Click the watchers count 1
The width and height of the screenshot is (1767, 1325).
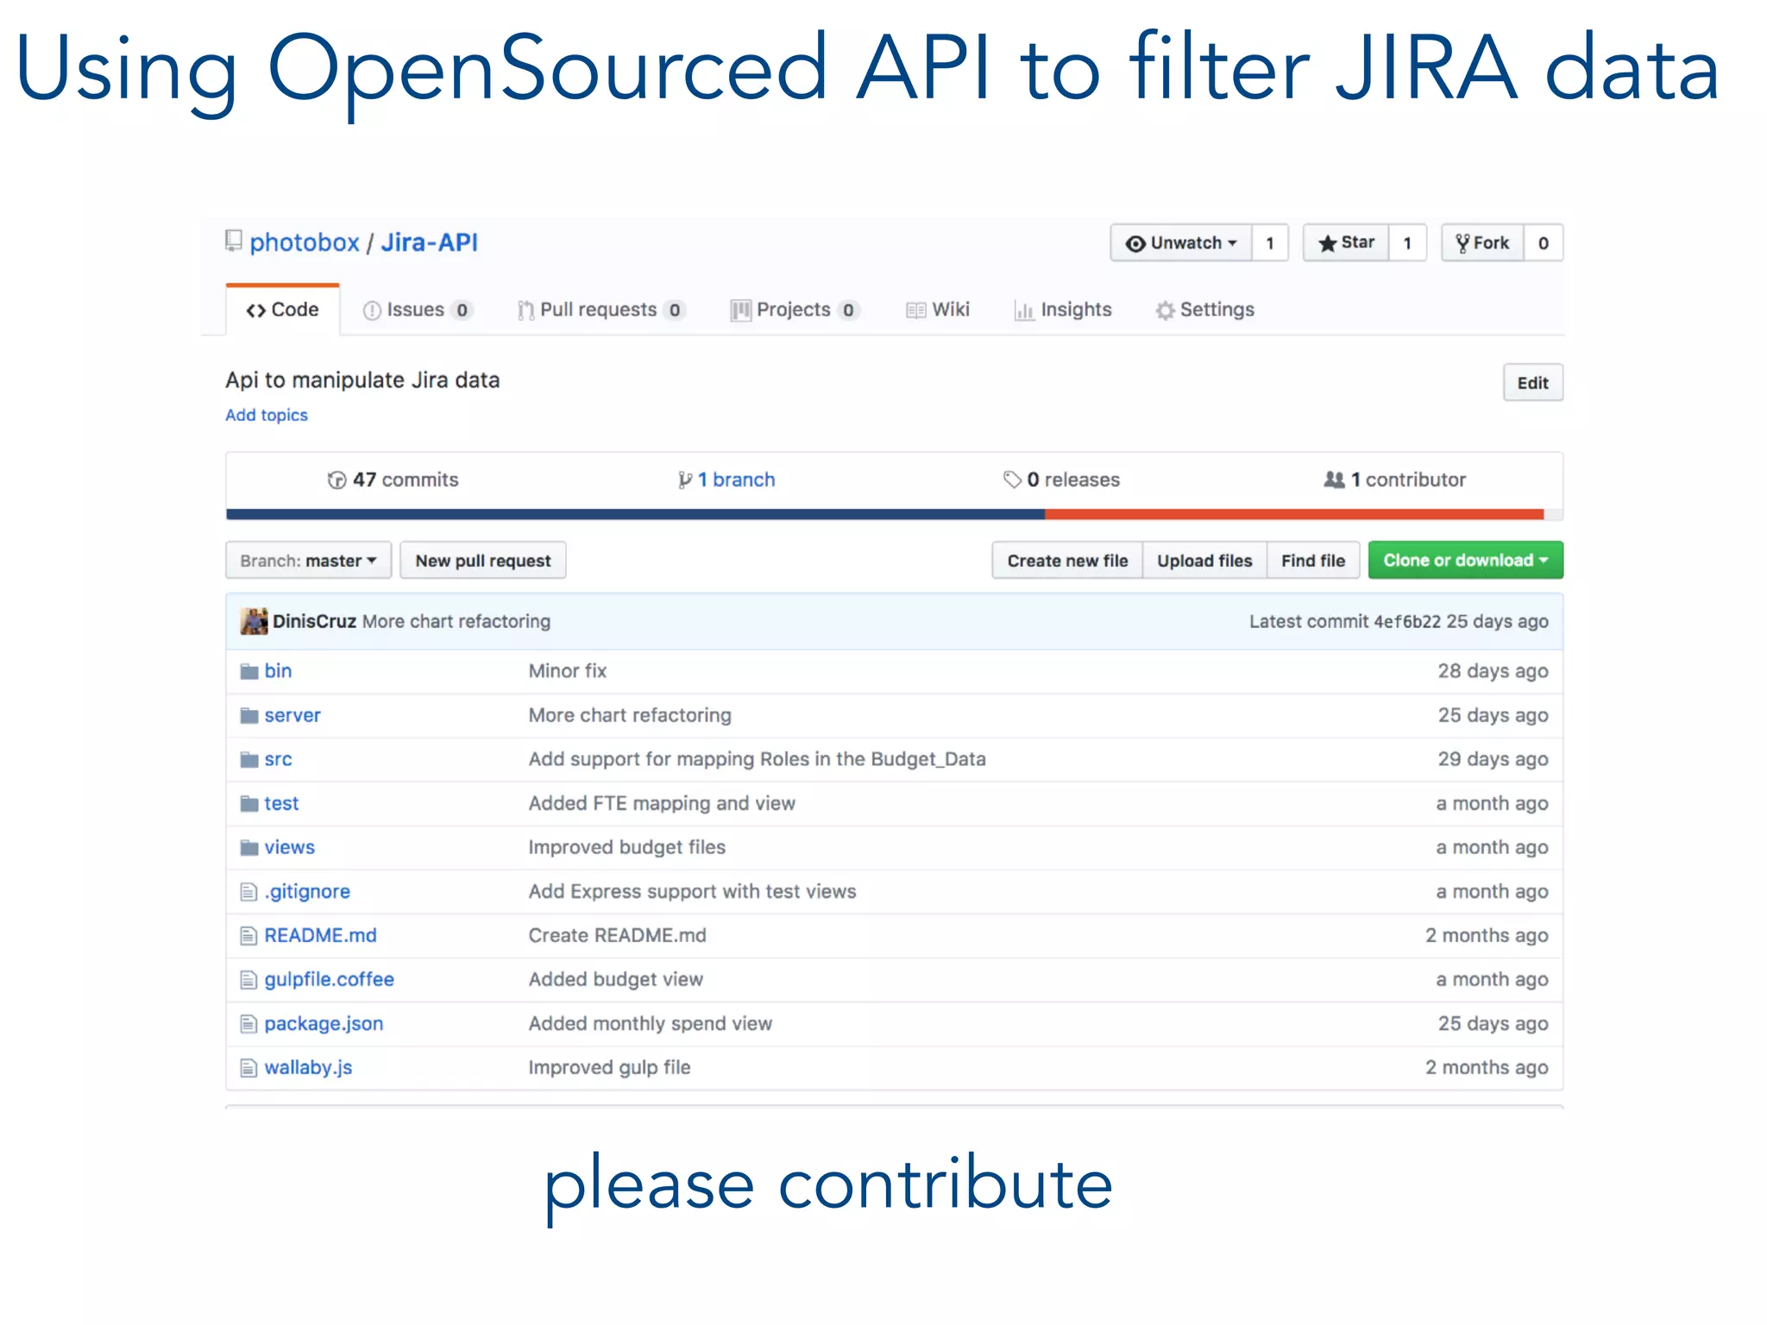click(1270, 242)
